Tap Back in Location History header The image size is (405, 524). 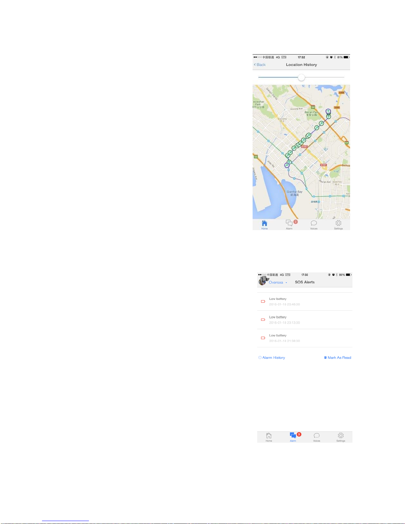click(260, 65)
